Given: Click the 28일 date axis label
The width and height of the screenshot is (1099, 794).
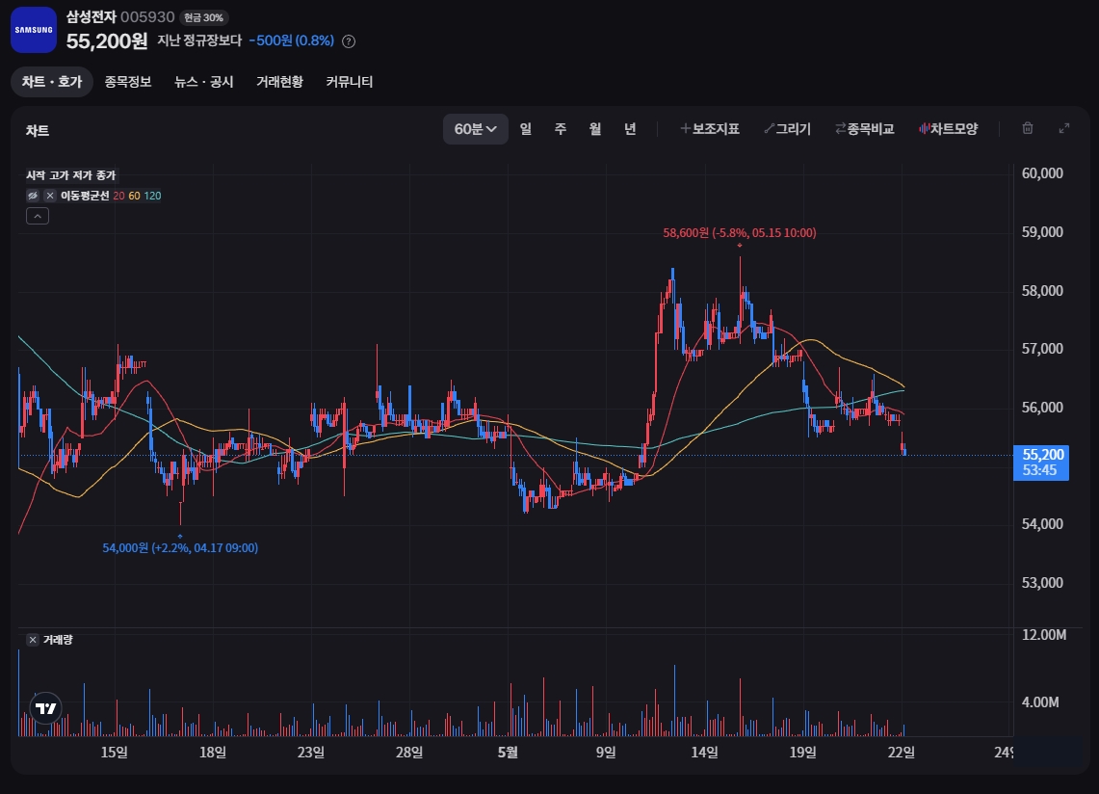Looking at the screenshot, I should click(409, 753).
